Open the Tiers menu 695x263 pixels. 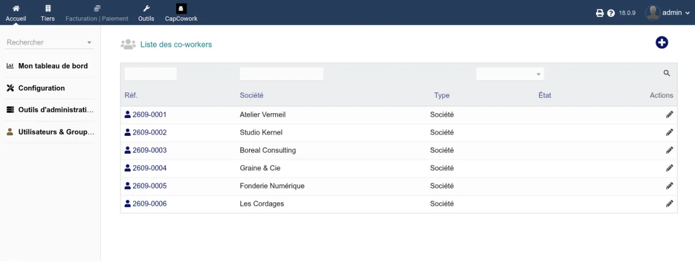pos(48,13)
